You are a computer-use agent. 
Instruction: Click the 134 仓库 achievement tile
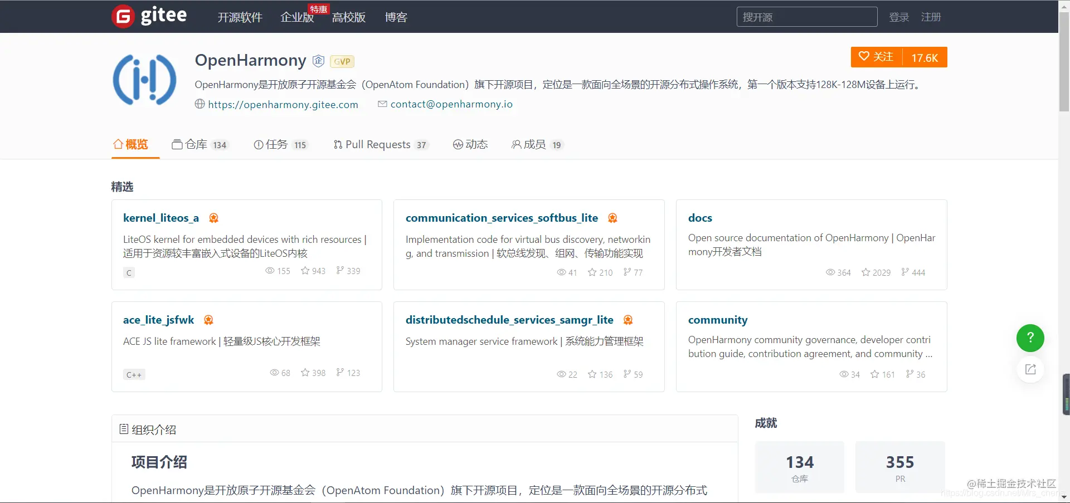(800, 467)
